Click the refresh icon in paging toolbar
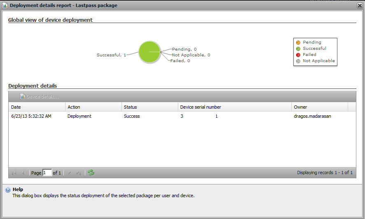365x219 pixels. (x=91, y=172)
